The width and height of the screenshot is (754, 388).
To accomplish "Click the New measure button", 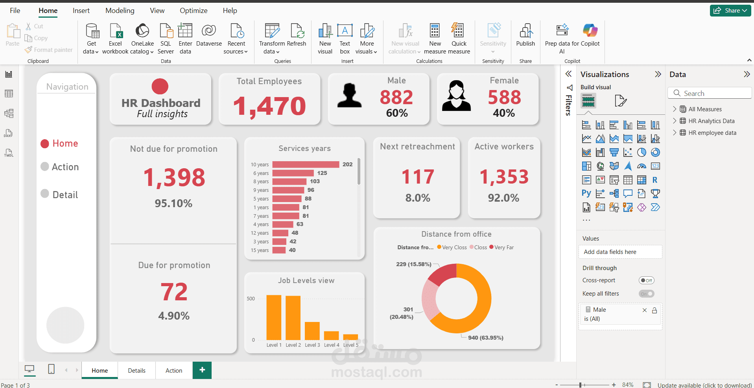I will click(x=435, y=38).
